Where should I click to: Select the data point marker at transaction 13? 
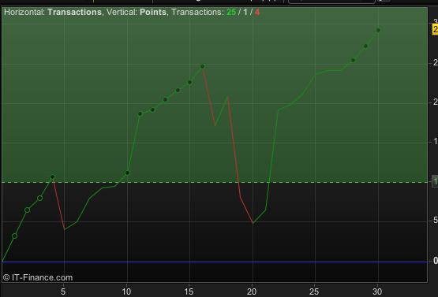[165, 99]
